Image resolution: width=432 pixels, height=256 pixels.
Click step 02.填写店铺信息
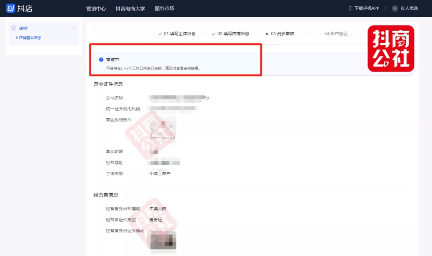coord(233,34)
